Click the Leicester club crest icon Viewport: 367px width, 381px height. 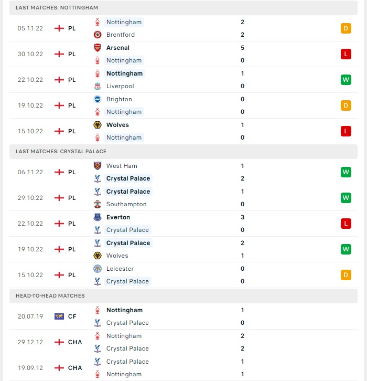(98, 269)
